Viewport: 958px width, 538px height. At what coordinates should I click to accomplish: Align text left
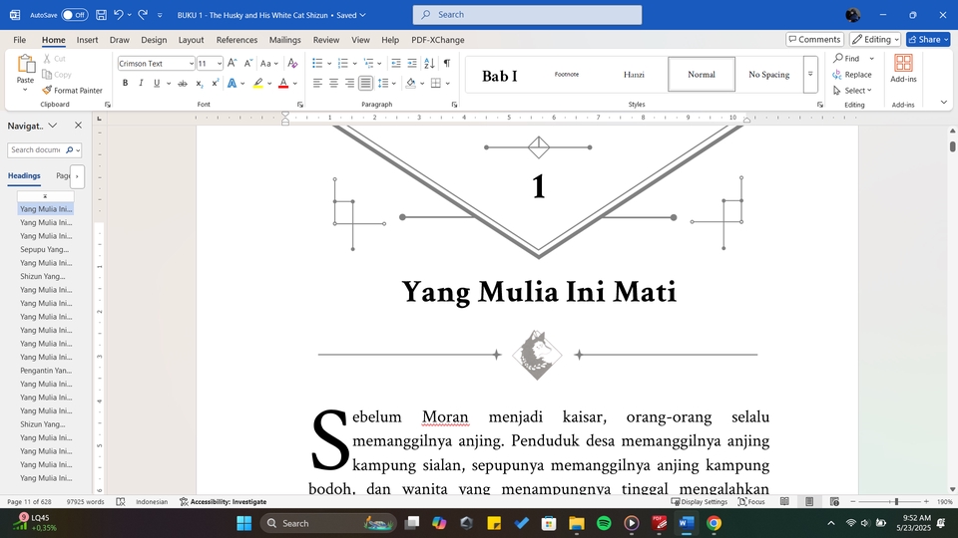pos(317,83)
